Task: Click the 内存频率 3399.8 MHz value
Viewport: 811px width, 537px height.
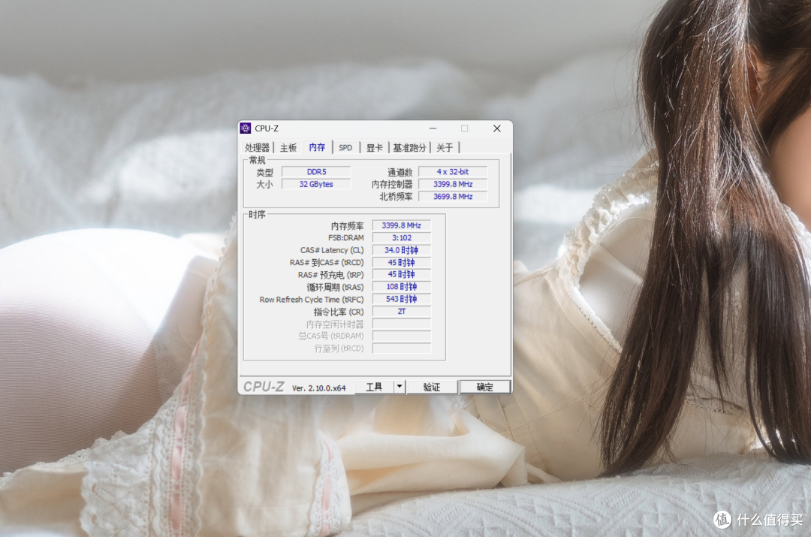Action: click(x=401, y=225)
